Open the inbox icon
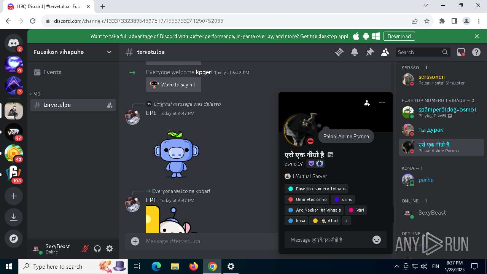487x274 pixels. pyautogui.click(x=461, y=52)
